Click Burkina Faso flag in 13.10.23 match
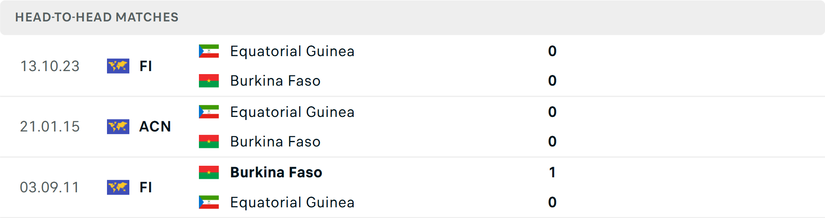 [209, 81]
